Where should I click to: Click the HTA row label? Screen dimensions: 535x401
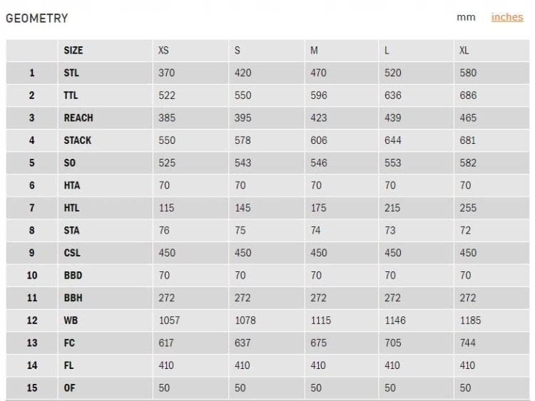[72, 185]
